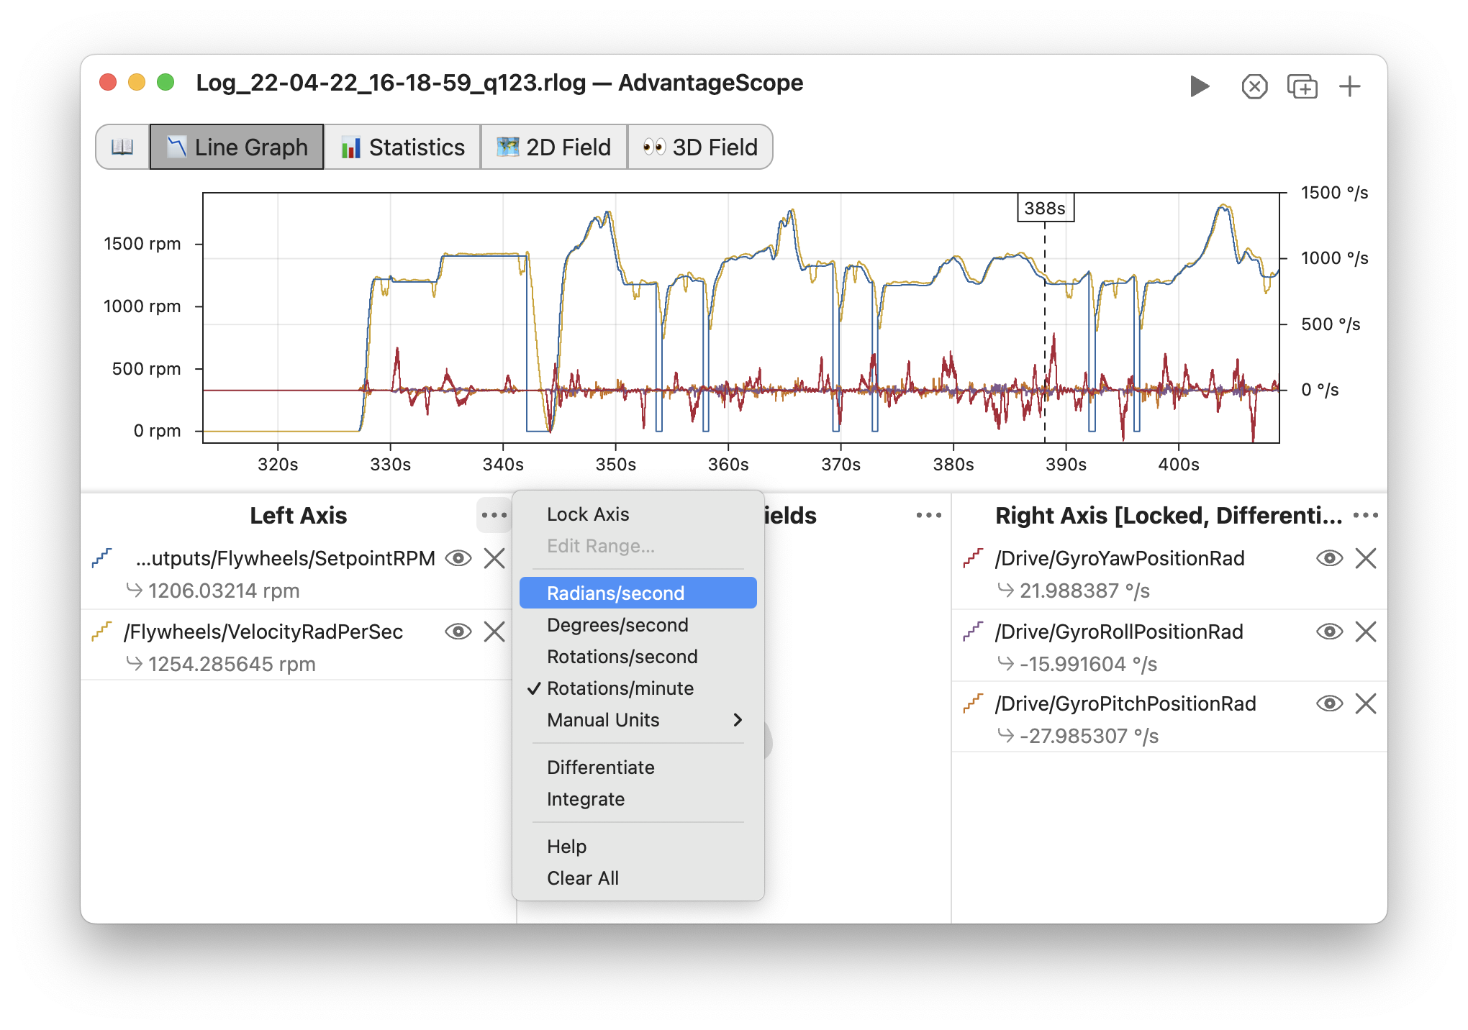
Task: Remove the Flywheels/VelocityRadPerSec field
Action: 494,632
